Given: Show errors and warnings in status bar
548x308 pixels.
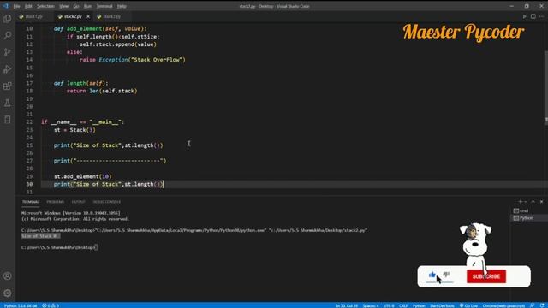Looking at the screenshot, I should pos(51,305).
